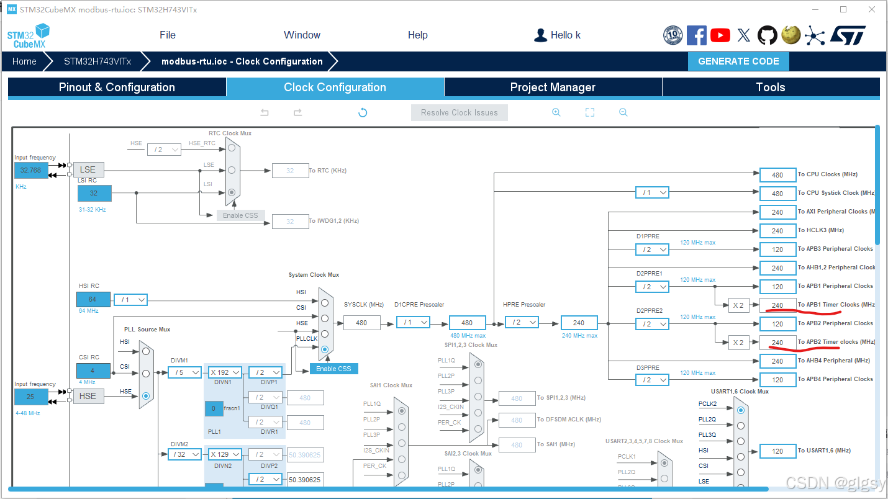Open the DIVM1 /5 dropdown
The width and height of the screenshot is (888, 499).
point(185,372)
